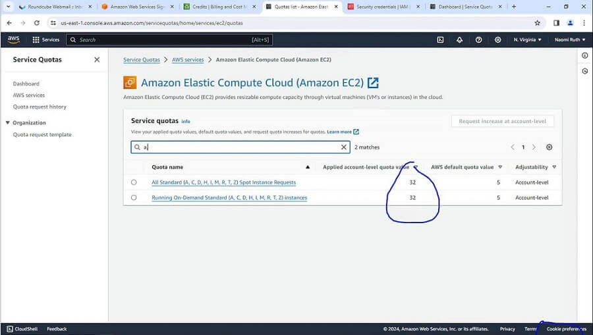593x335 pixels.
Task: Focus the AWS console search box
Action: coord(169,39)
